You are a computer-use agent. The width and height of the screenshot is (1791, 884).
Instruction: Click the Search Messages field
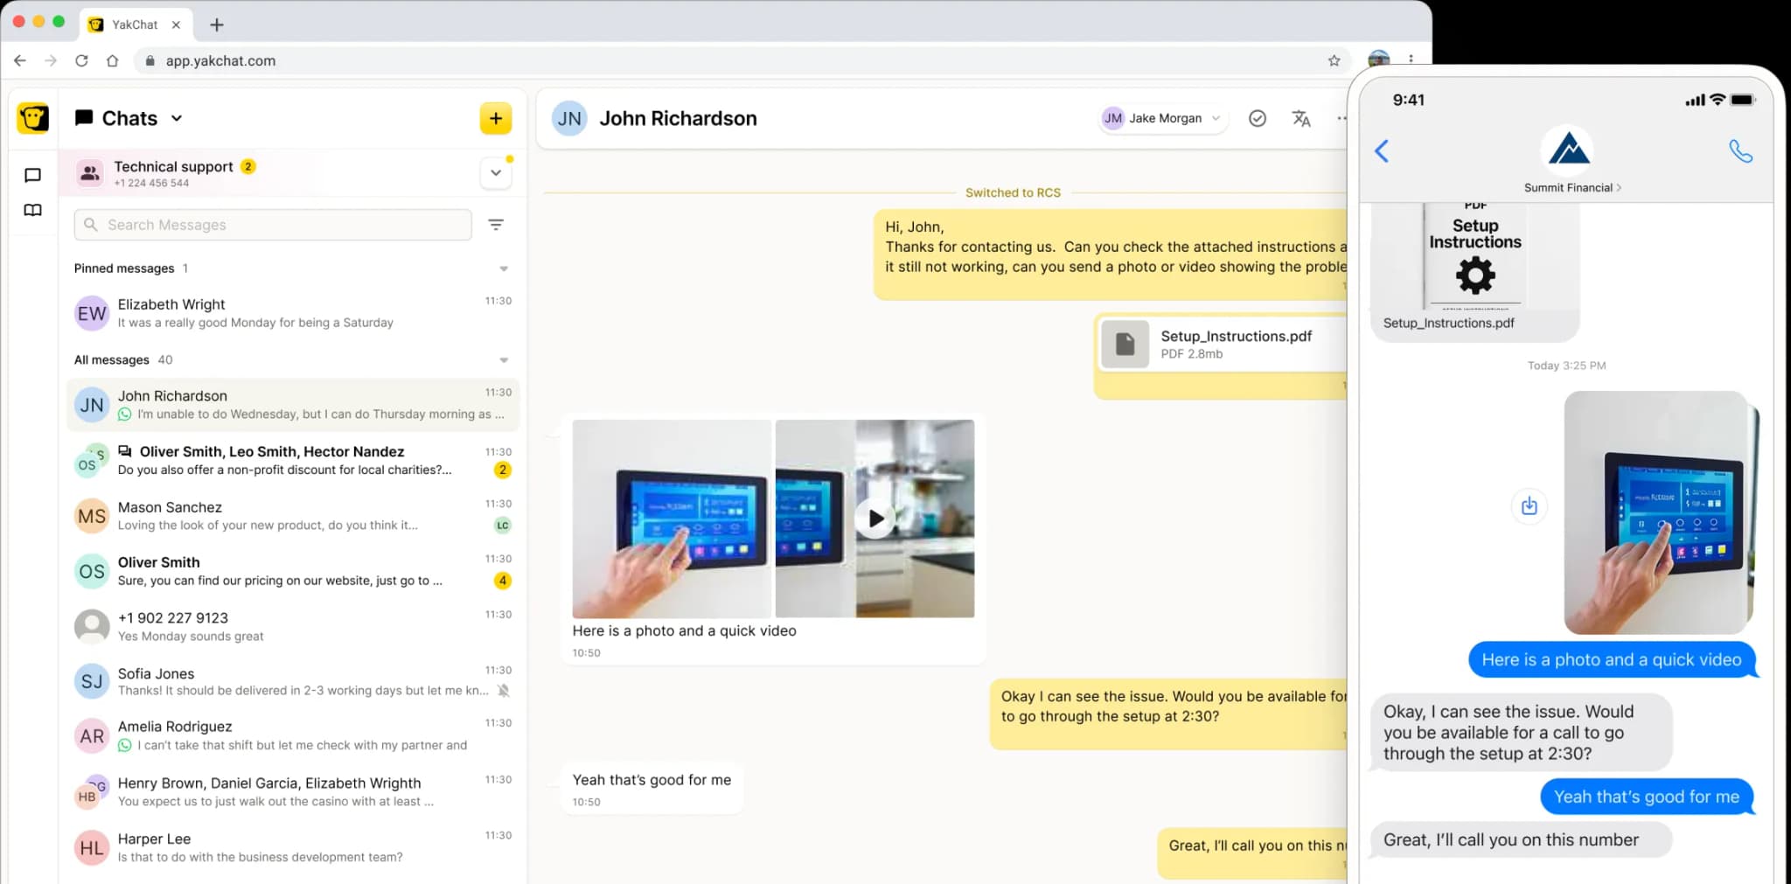click(x=273, y=225)
